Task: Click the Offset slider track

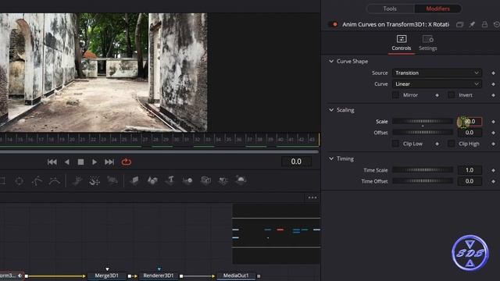Action: point(423,133)
